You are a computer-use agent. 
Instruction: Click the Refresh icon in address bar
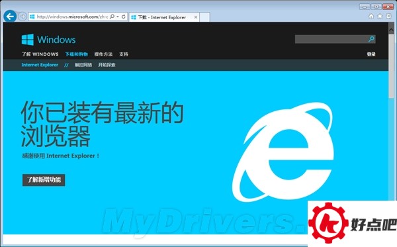click(124, 17)
